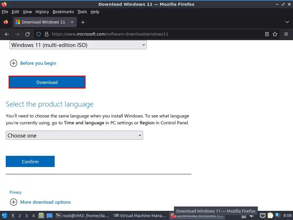Viewport: 293px width, 220px height.
Task: Click the browser back arrow
Action: 7,34
